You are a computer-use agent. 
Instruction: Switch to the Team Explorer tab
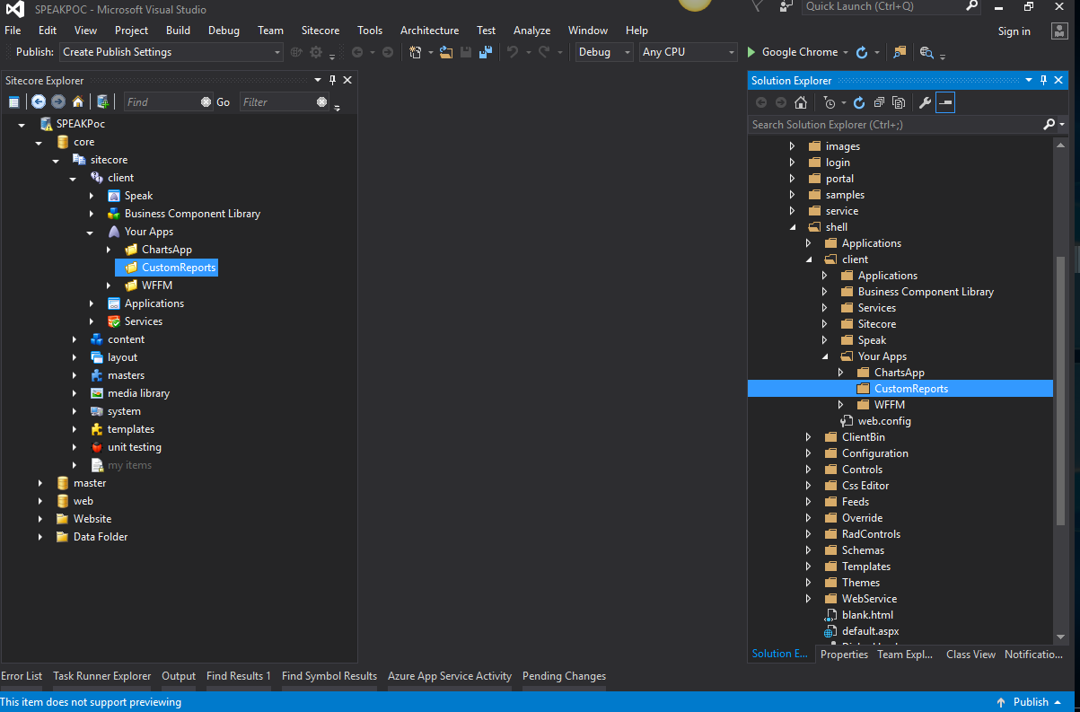point(905,655)
